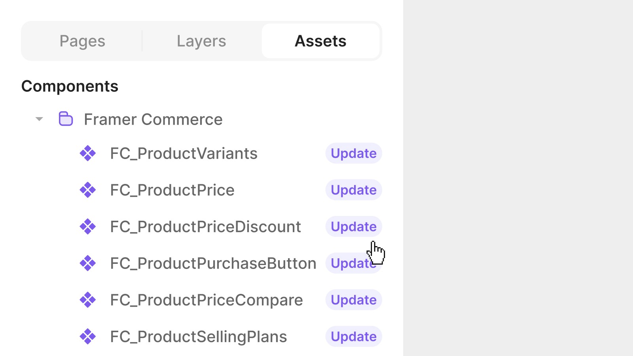Click the FC_ProductPrice component icon
The image size is (633, 356).
[88, 190]
